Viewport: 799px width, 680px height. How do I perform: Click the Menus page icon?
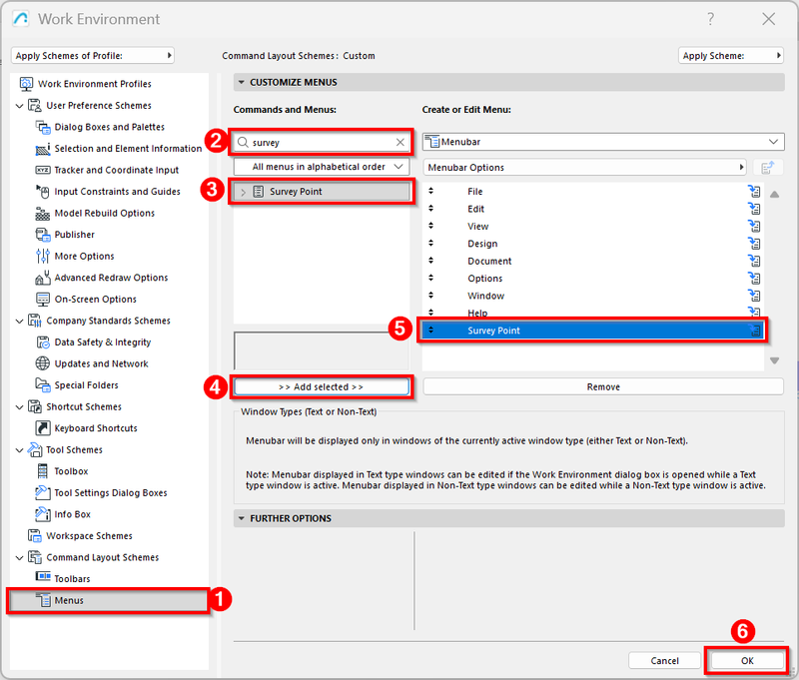click(44, 600)
